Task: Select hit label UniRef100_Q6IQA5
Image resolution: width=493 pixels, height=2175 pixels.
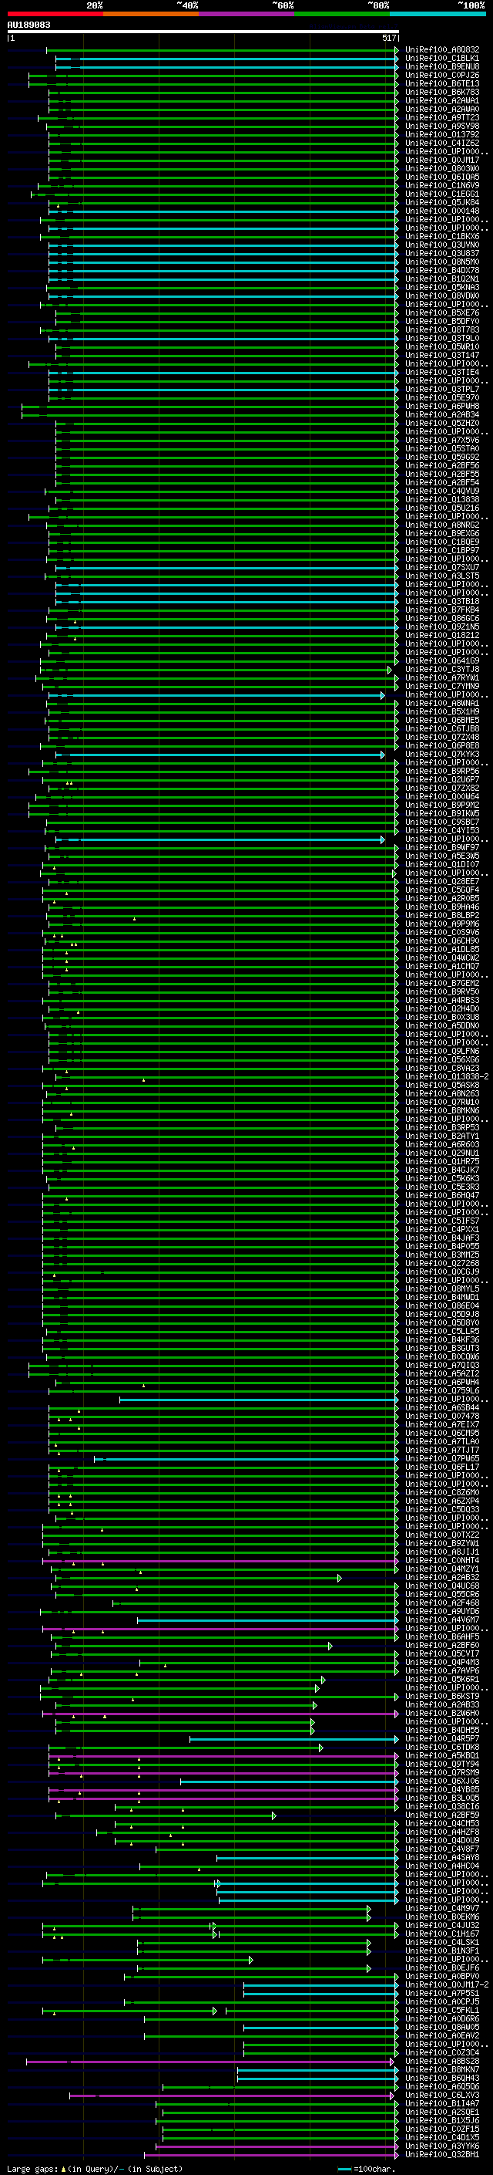Action: click(442, 177)
